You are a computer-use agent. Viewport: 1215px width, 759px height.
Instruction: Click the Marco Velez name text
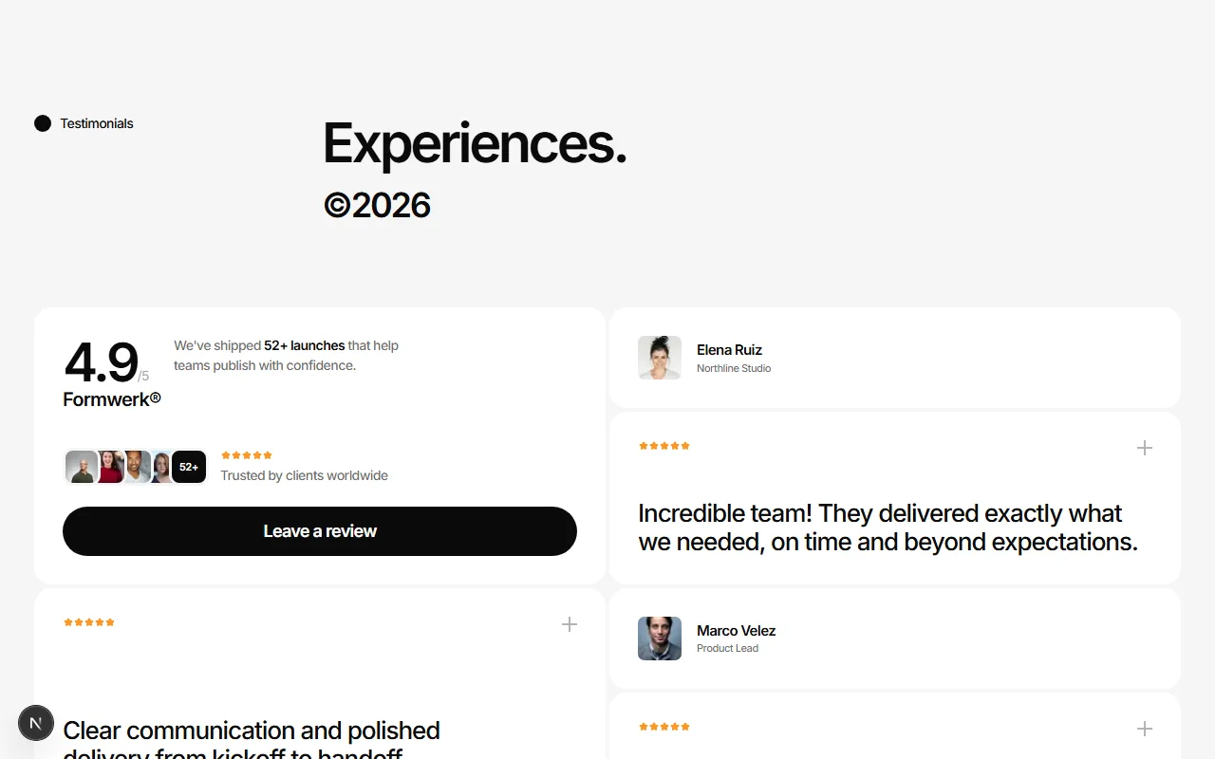[737, 631]
